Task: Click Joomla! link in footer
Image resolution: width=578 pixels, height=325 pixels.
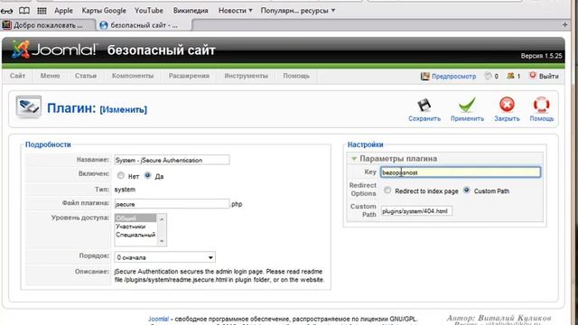Action: [x=159, y=319]
